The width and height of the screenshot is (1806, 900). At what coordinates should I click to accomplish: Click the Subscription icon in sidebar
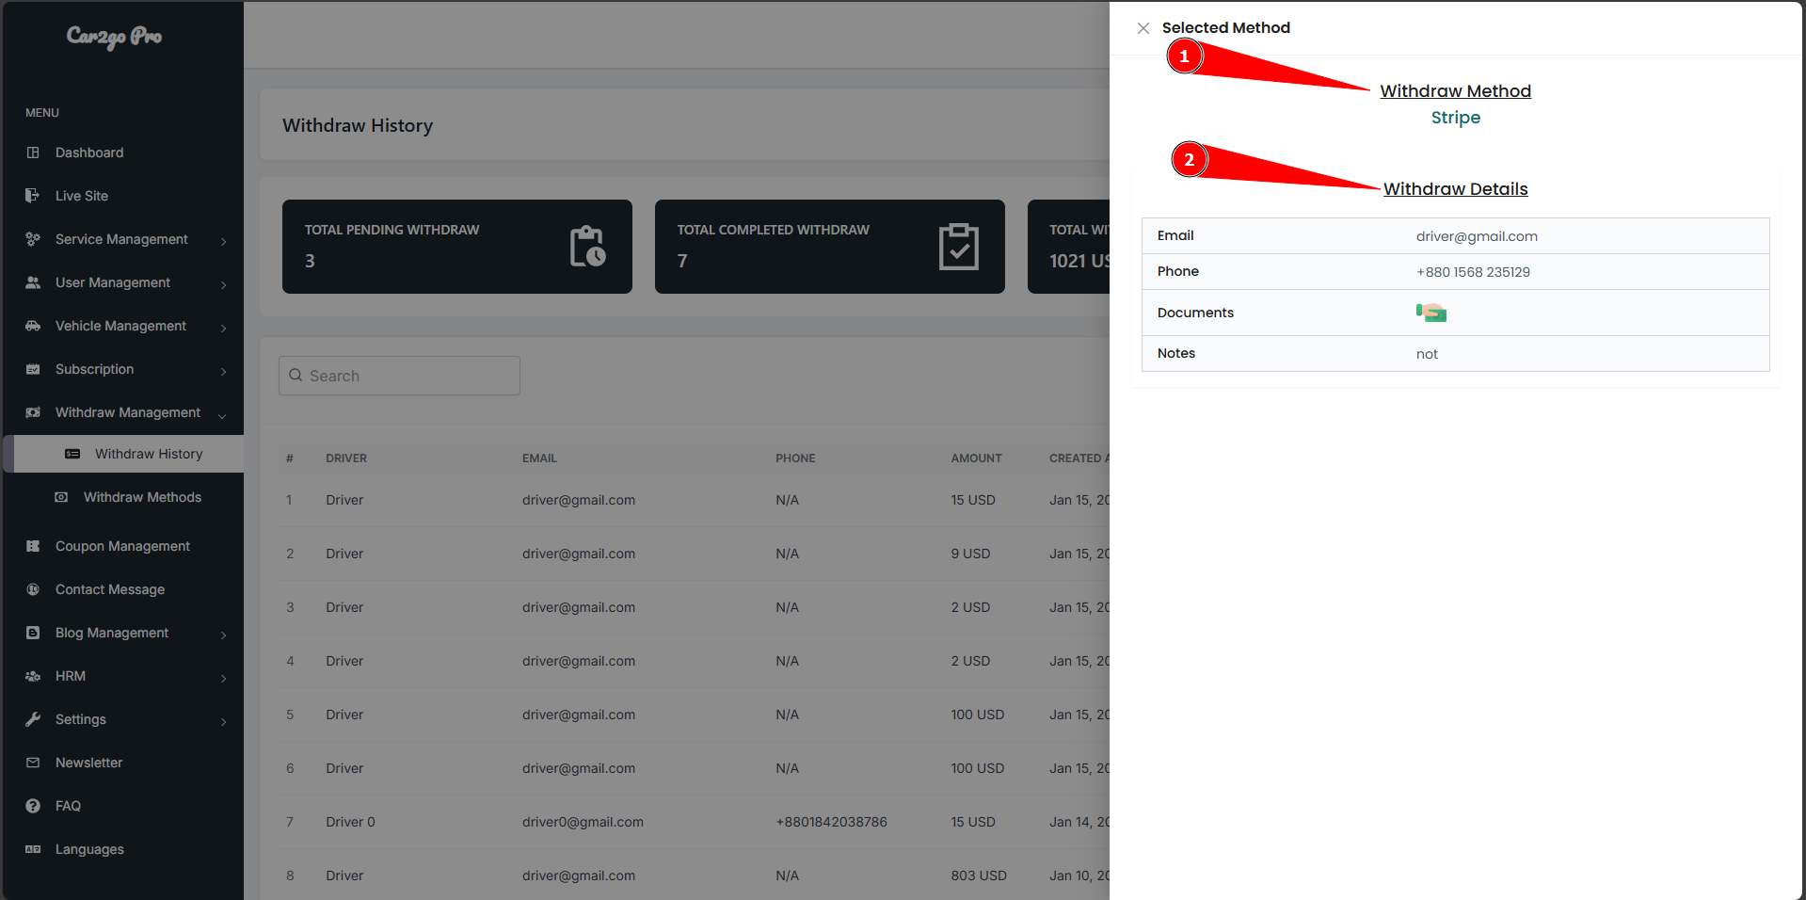click(33, 369)
